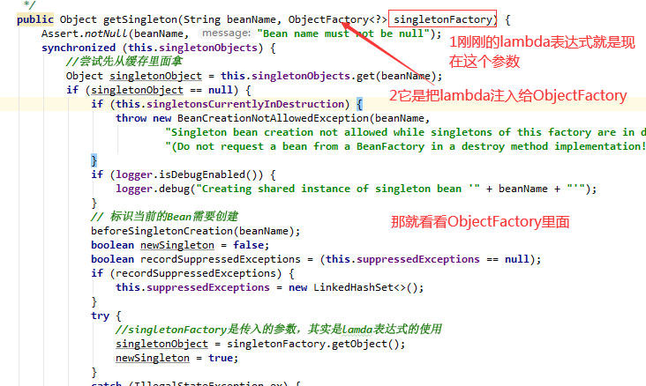Select the singletonsCurrentlyInDestruction field
646x386 pixels.
[x=245, y=104]
